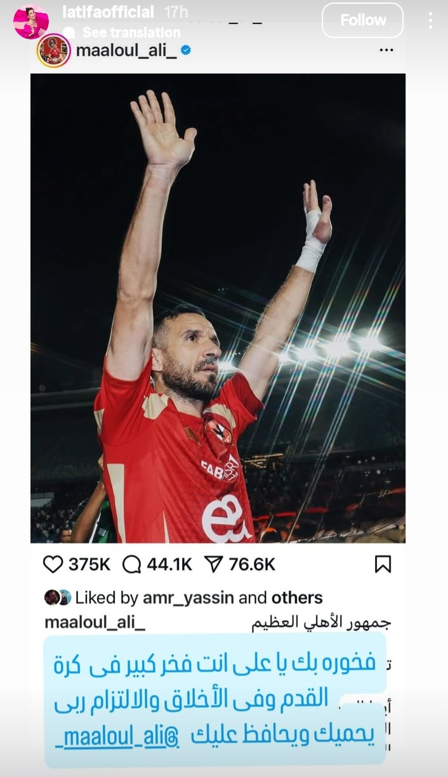Share the post via paper plane icon
The image size is (448, 777).
tap(213, 564)
